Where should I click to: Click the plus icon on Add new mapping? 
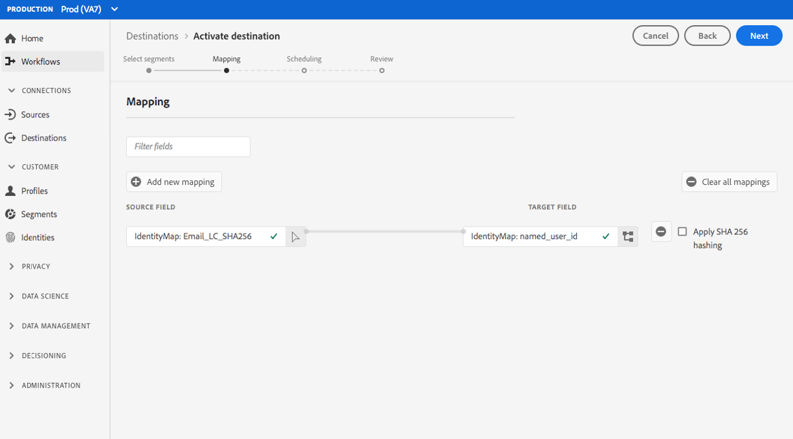click(x=136, y=182)
